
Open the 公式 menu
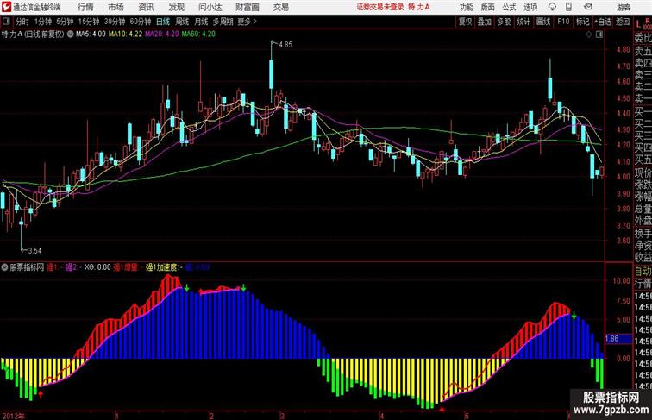click(509, 7)
